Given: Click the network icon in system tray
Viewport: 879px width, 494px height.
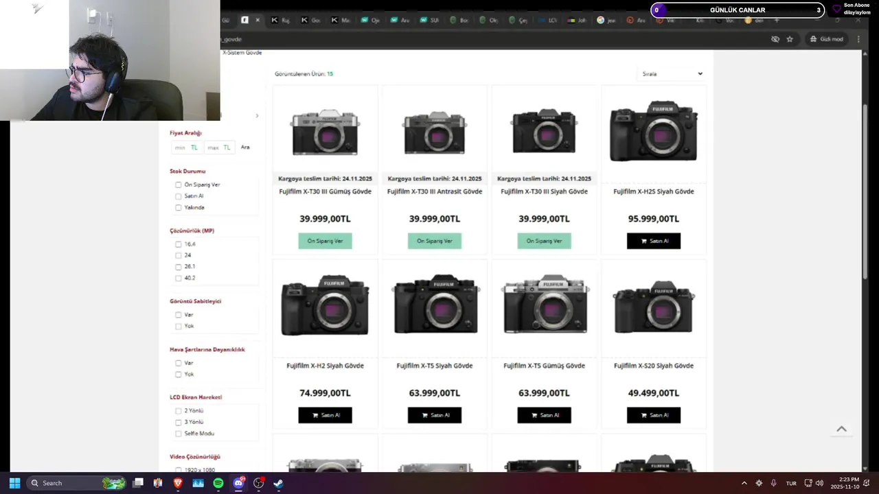Looking at the screenshot, I should (808, 483).
